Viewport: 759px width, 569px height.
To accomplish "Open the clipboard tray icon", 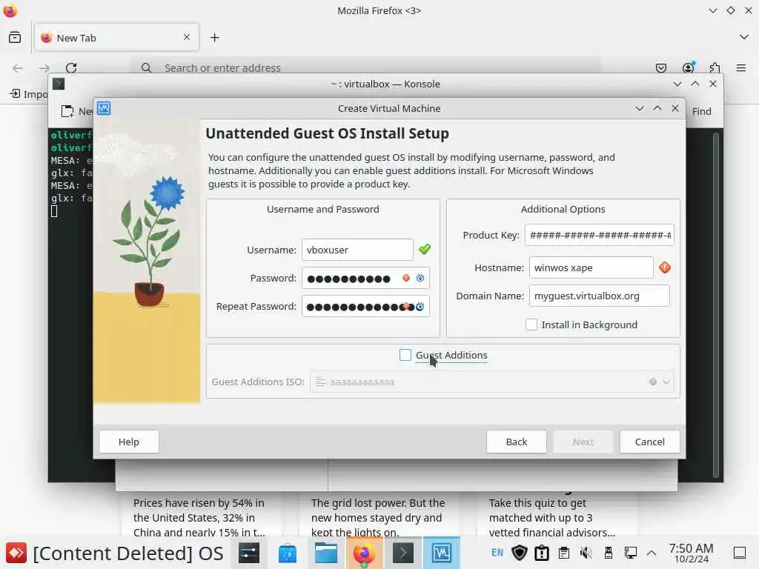I will [564, 553].
